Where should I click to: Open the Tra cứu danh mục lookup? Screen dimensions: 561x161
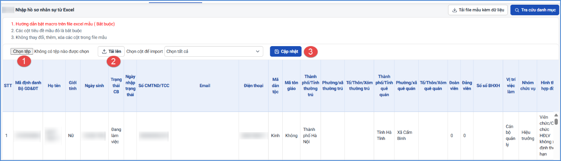click(534, 10)
